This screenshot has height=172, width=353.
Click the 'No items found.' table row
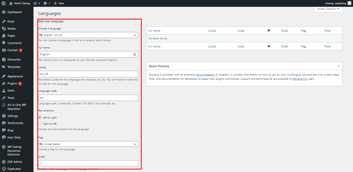(x=244, y=39)
